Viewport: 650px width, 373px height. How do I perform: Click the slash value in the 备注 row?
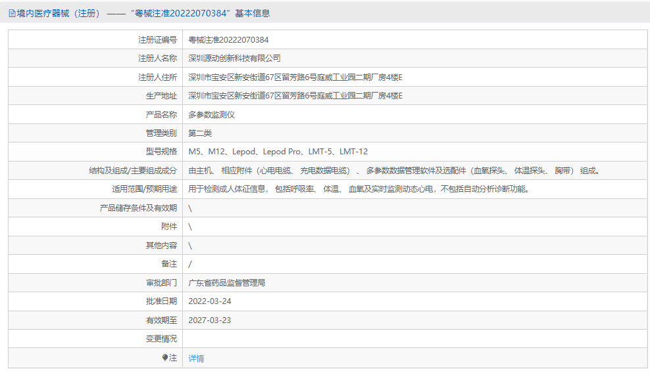[190, 264]
